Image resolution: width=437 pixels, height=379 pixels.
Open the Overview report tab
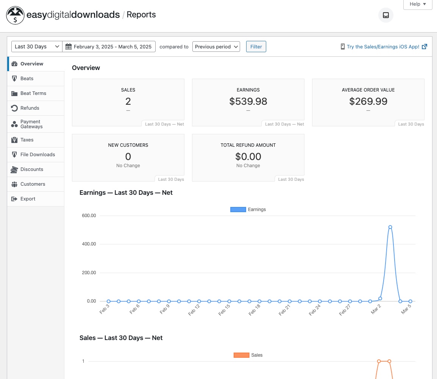(x=36, y=64)
